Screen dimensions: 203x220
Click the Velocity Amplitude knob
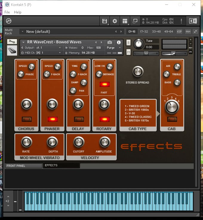tap(105, 142)
